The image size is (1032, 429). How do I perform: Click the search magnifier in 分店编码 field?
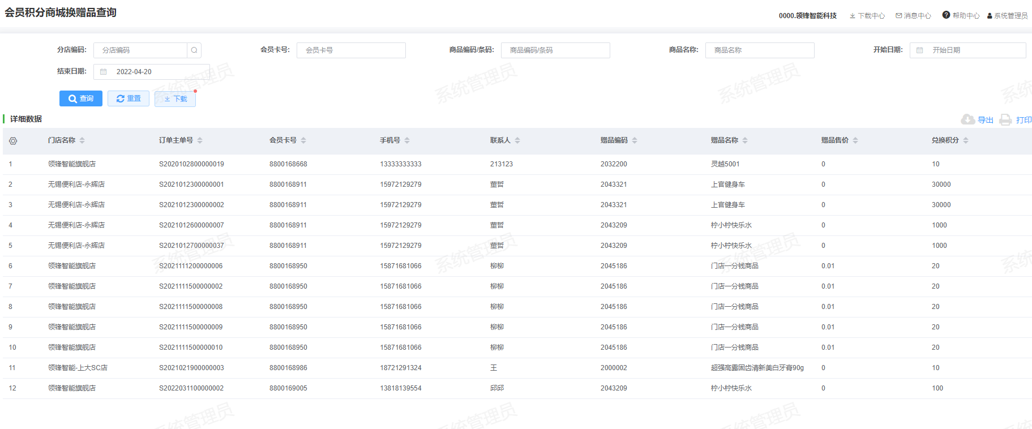(x=194, y=50)
